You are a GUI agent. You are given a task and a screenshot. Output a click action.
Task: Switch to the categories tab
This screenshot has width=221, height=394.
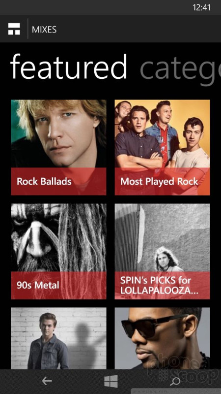[180, 68]
